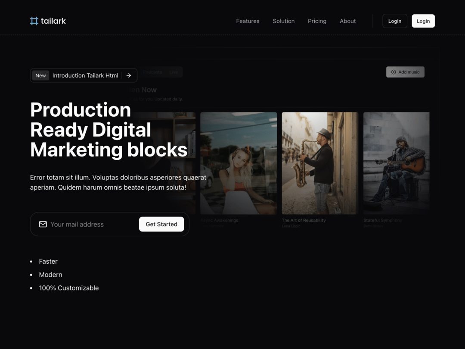This screenshot has width=465, height=349.
Task: Visit the About nav link
Action: click(347, 21)
